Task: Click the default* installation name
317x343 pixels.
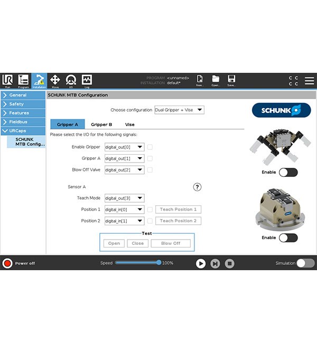Action: [x=174, y=83]
